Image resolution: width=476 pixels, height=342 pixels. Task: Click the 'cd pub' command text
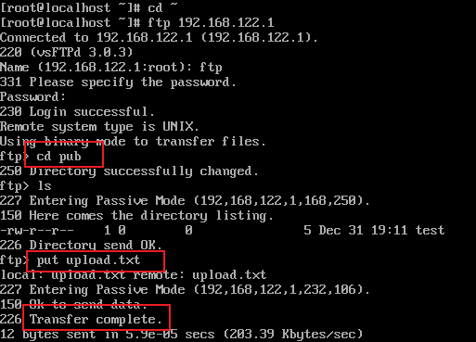pos(58,157)
